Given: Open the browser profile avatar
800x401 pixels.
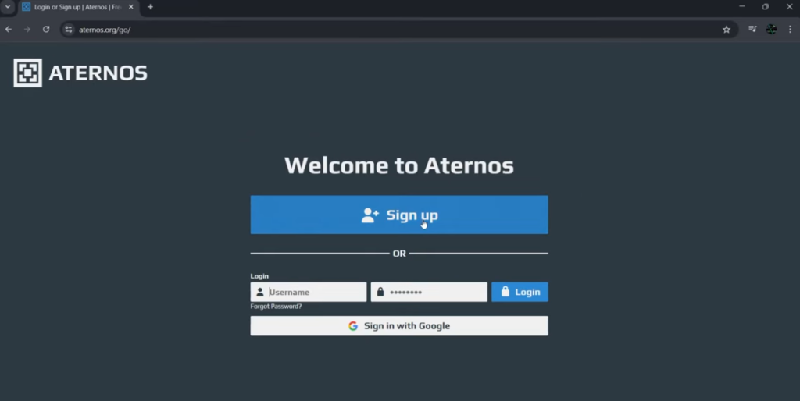Looking at the screenshot, I should tap(771, 30).
